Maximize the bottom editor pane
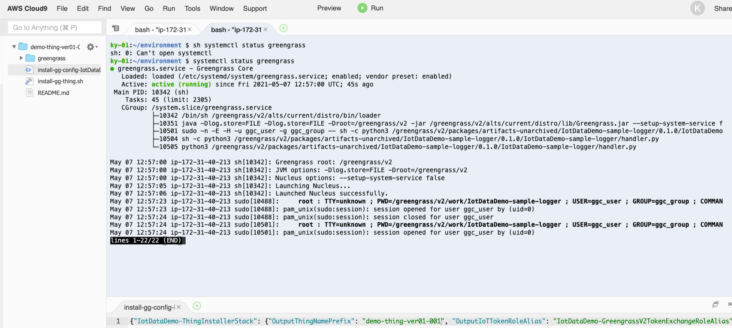Image resolution: width=732 pixels, height=328 pixels. click(x=715, y=304)
